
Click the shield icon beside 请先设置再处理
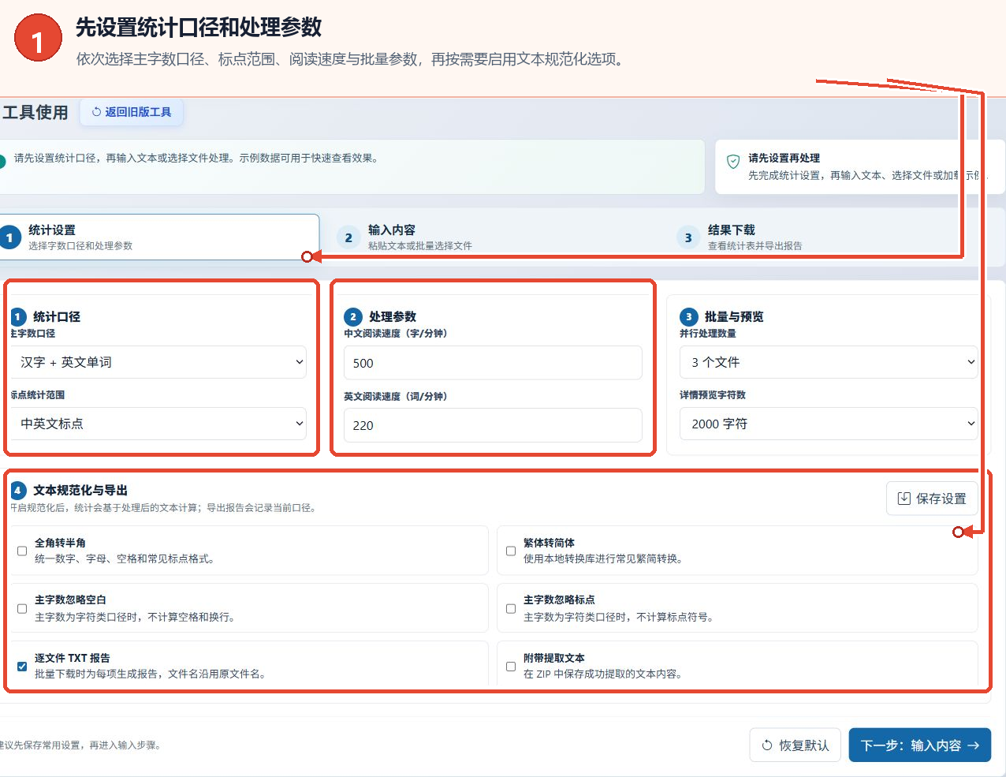click(733, 161)
